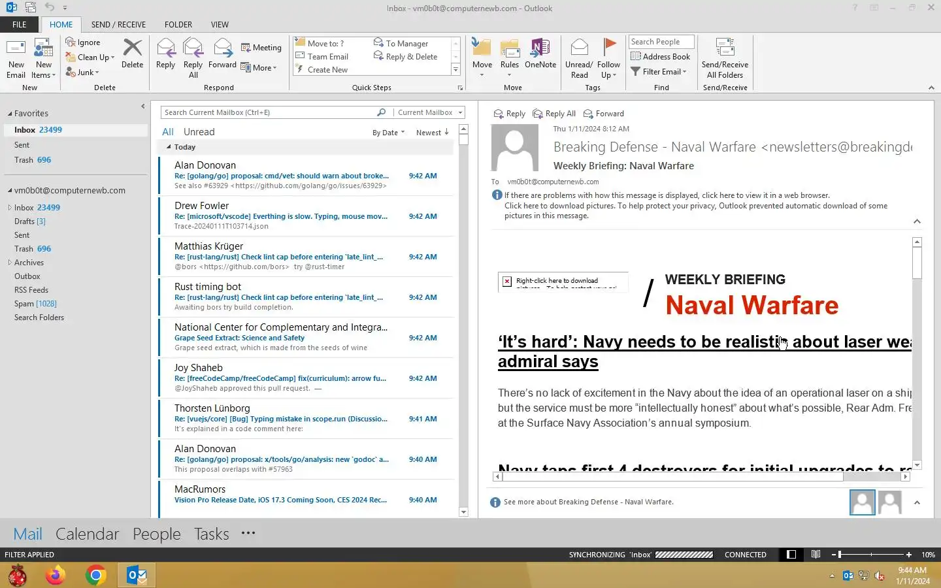Show All messages filter
Viewport: 941px width, 588px height.
[168, 132]
